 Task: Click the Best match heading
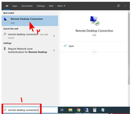tap(9, 13)
